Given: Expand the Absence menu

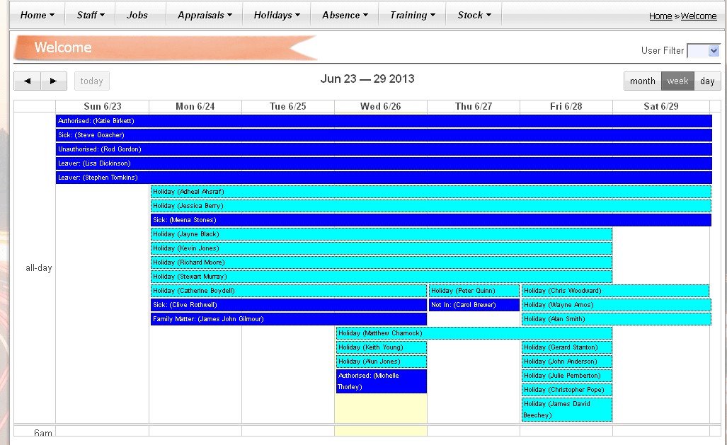Looking at the screenshot, I should click(345, 15).
